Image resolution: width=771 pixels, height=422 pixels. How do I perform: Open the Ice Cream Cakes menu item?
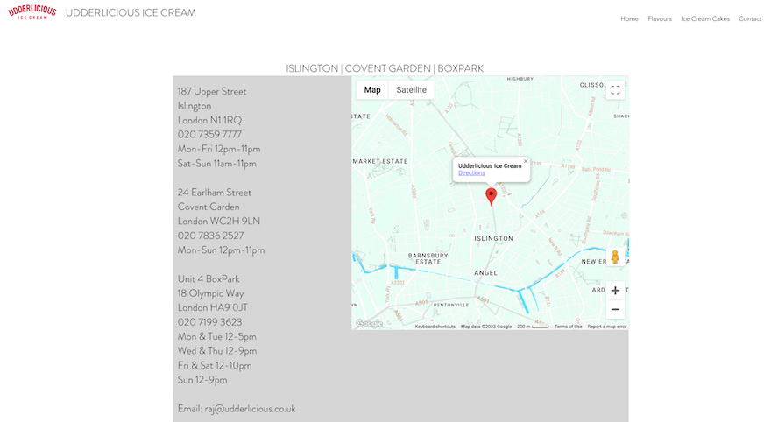click(705, 18)
